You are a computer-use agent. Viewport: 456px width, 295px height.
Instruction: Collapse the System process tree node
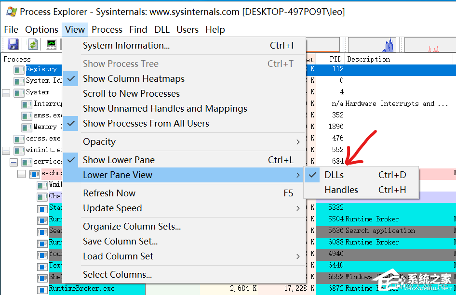tap(6, 92)
